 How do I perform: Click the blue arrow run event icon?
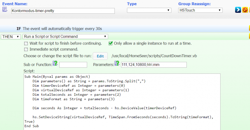(238, 10)
